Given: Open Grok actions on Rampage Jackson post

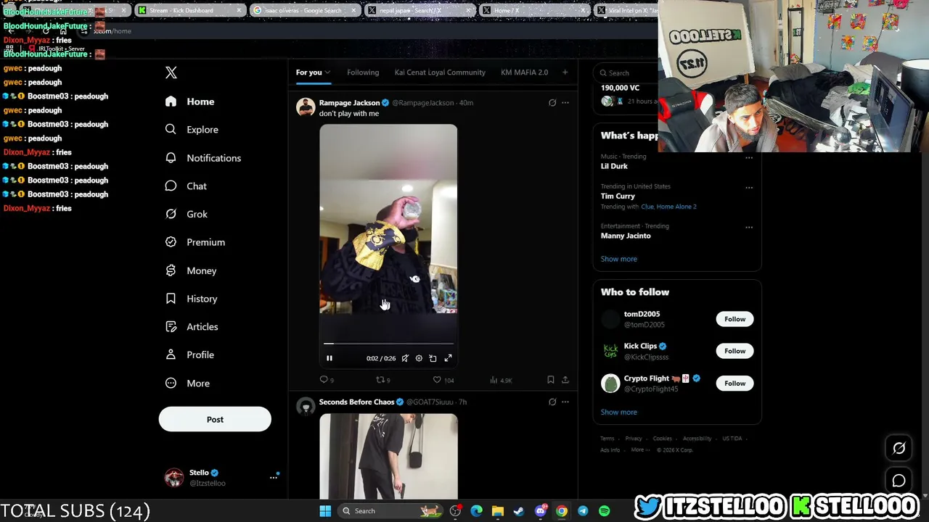Looking at the screenshot, I should (552, 103).
